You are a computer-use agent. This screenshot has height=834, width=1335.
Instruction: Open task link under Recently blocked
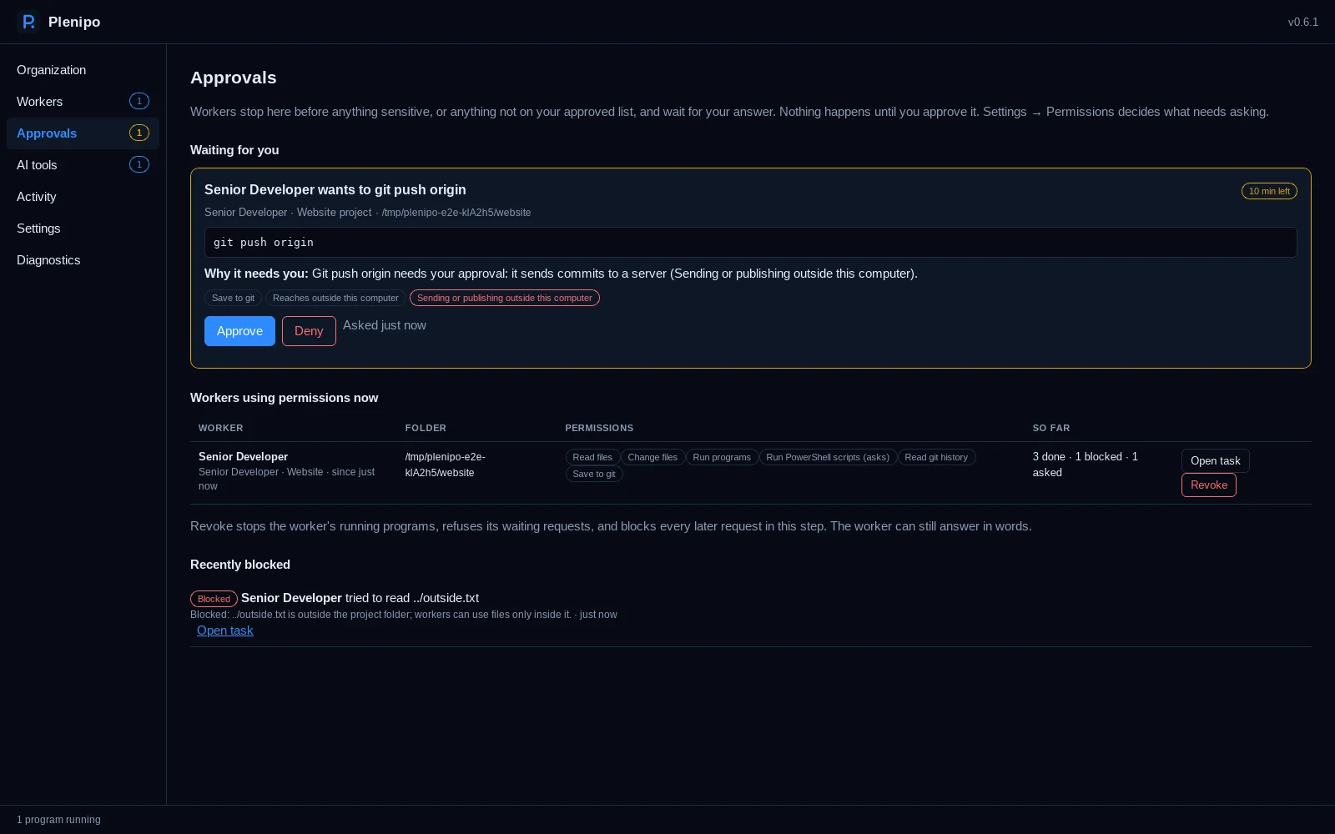click(x=225, y=631)
